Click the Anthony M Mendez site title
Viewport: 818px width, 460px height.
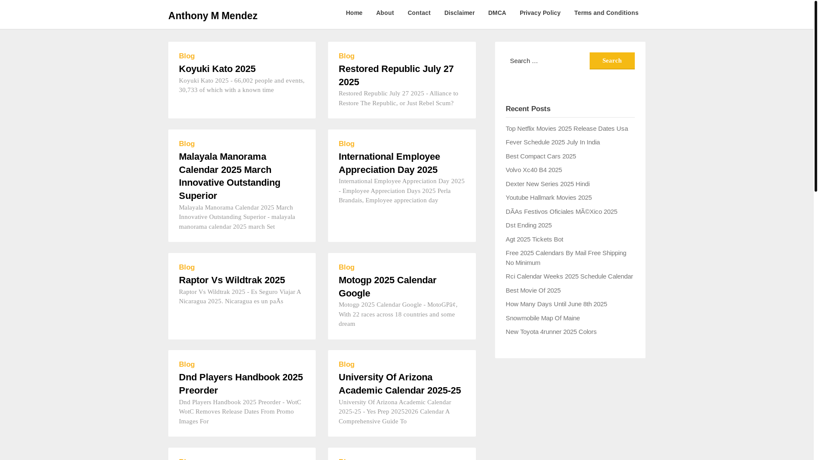(213, 16)
